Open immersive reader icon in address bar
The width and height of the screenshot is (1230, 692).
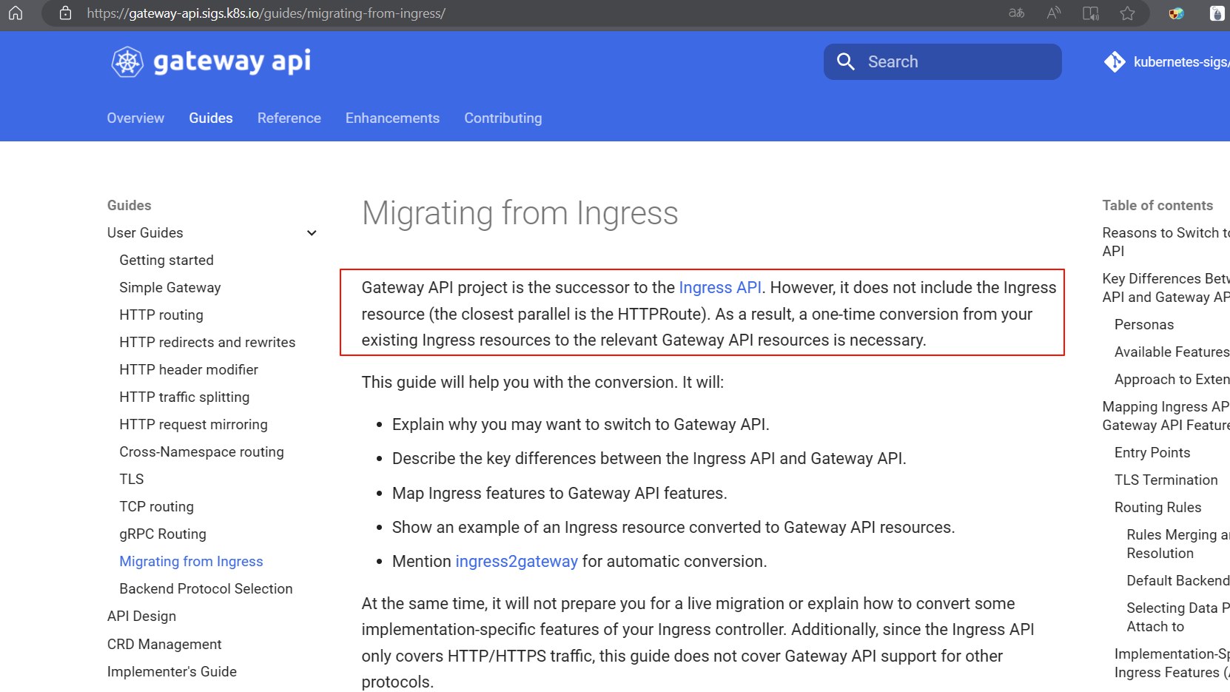pos(1090,13)
